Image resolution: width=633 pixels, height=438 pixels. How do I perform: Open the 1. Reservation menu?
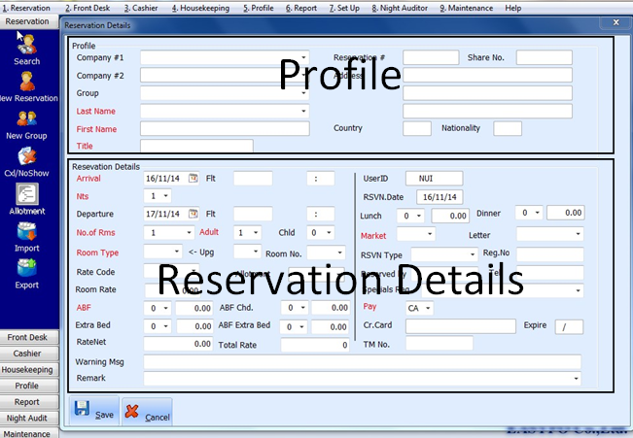click(26, 8)
